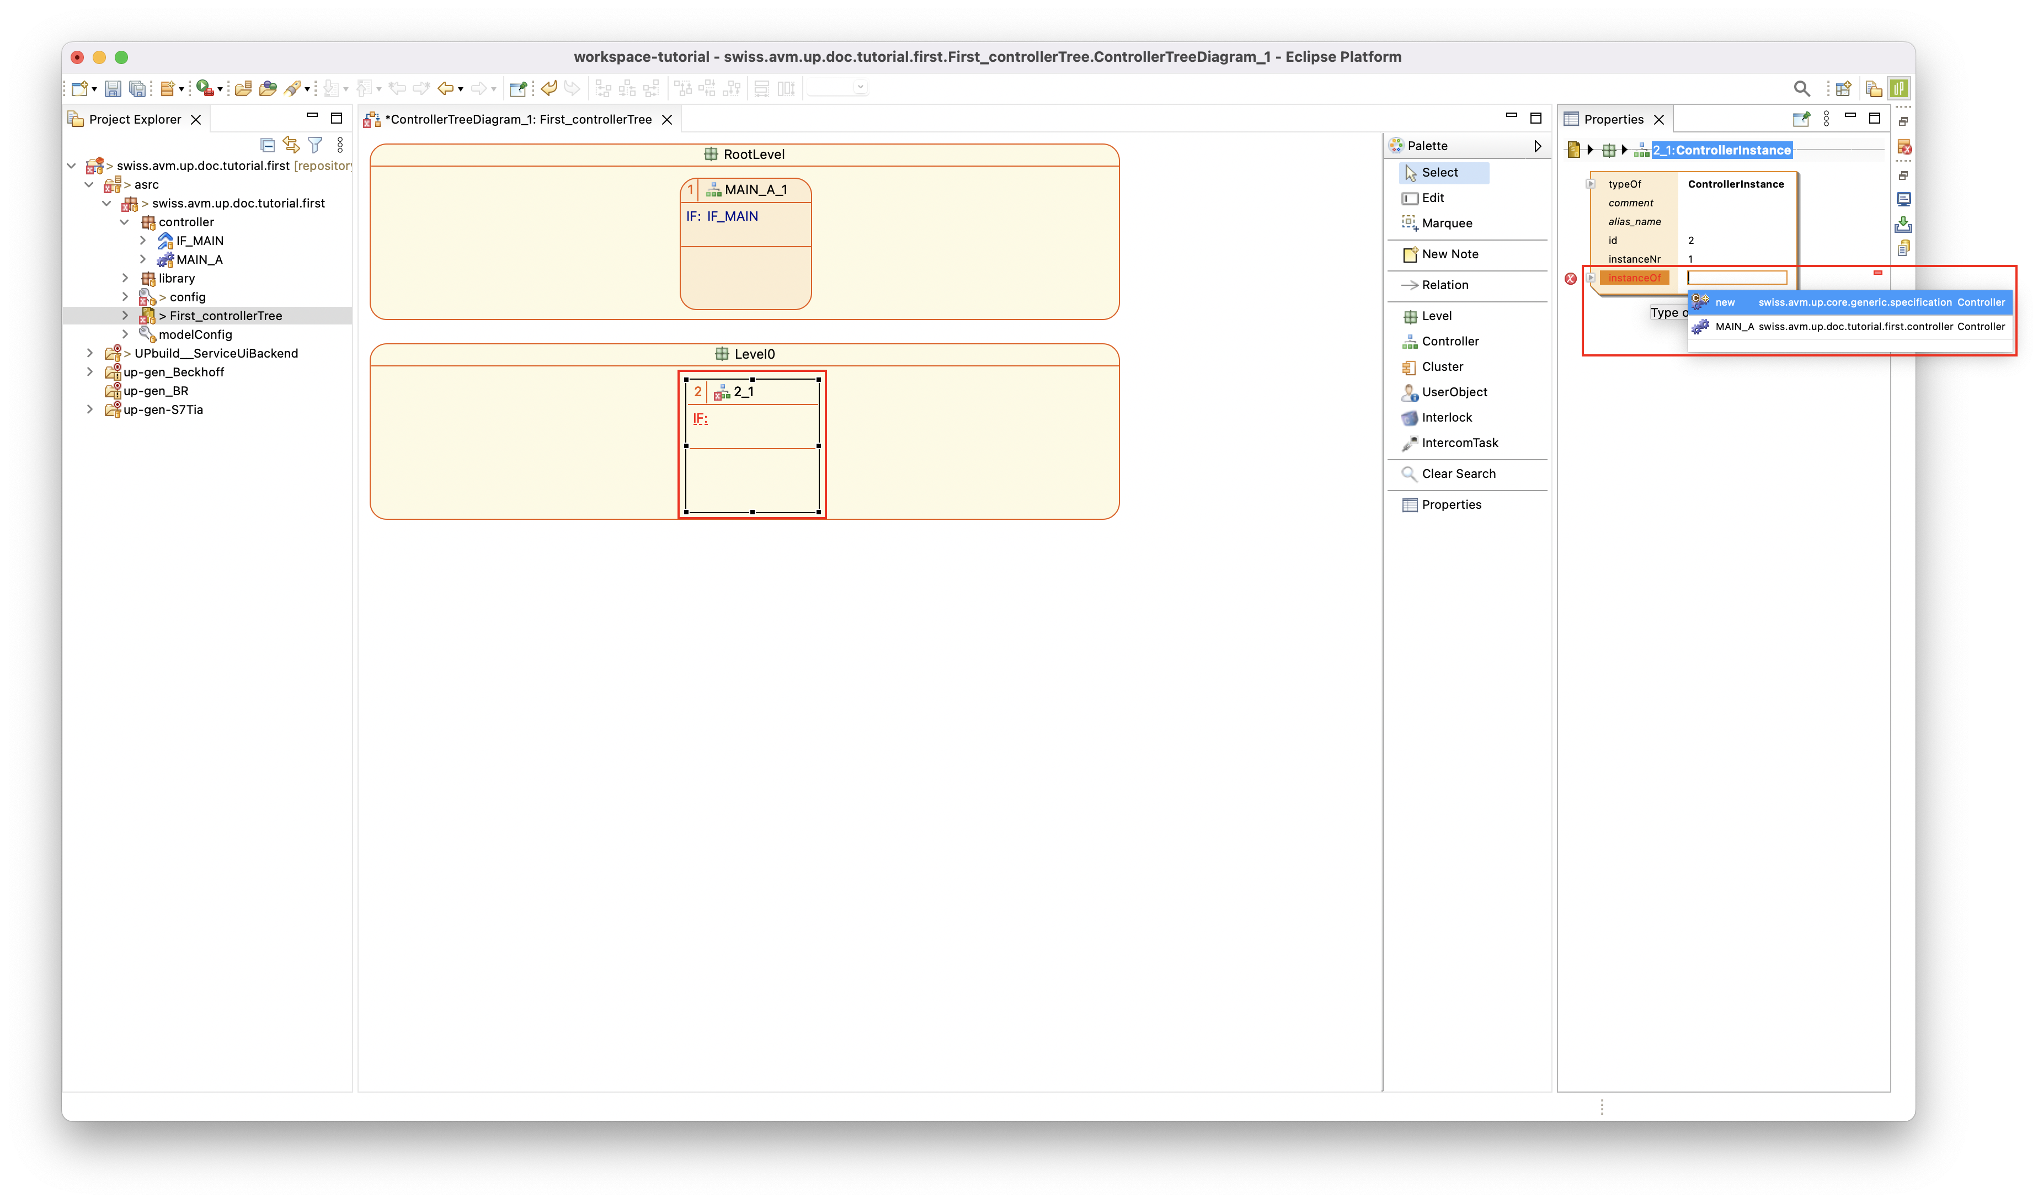Image resolution: width=2038 pixels, height=1203 pixels.
Task: Toggle Link with Editor in Project Explorer
Action: (291, 145)
